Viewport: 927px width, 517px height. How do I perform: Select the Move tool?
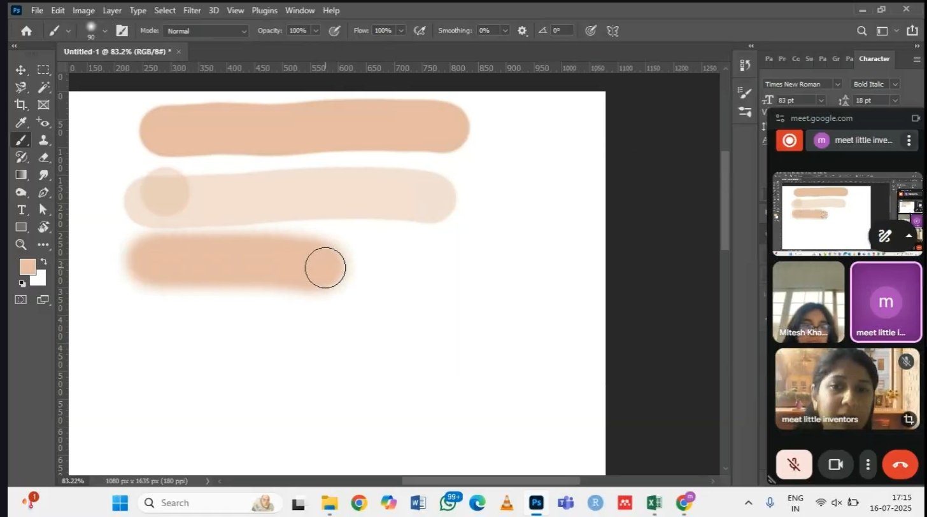(x=20, y=70)
